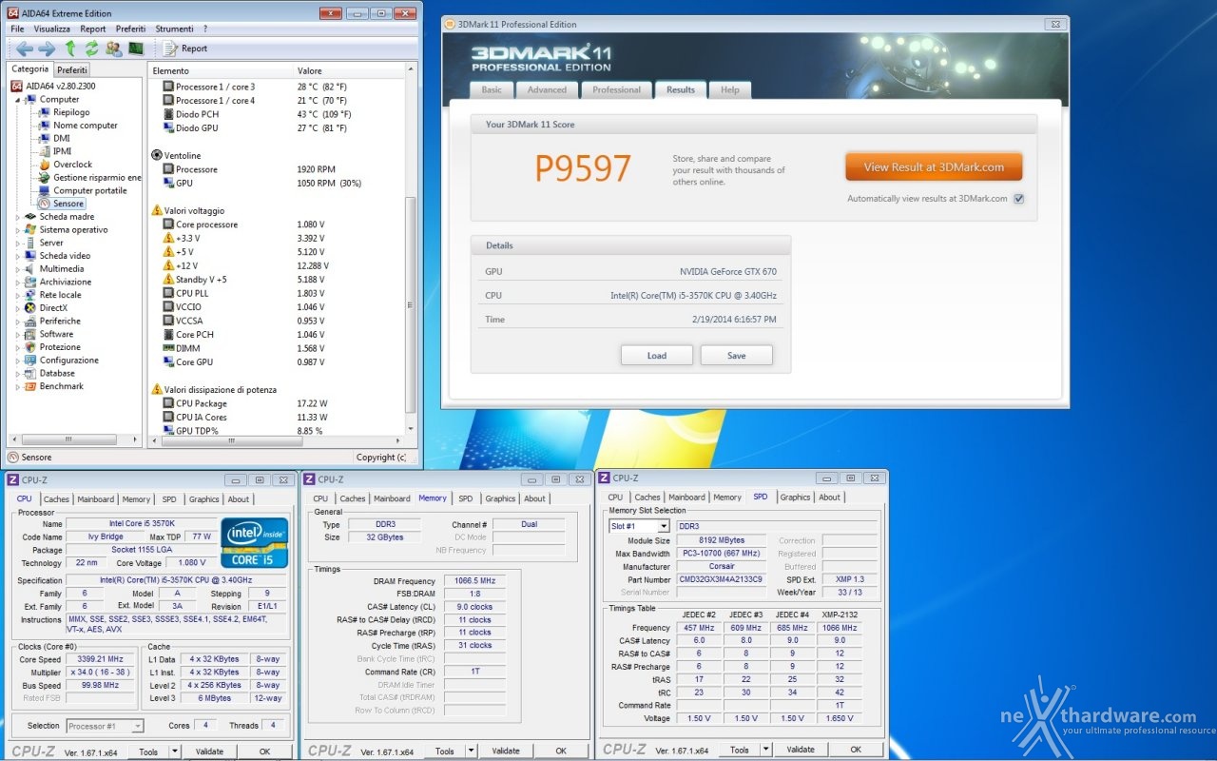Click Validate in the CPU-Z CPU window
The height and width of the screenshot is (761, 1217).
pos(209,751)
